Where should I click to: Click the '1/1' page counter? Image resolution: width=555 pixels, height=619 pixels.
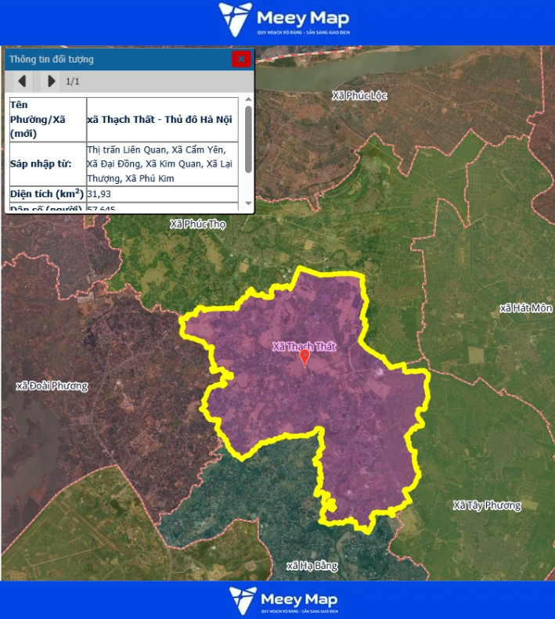(73, 81)
